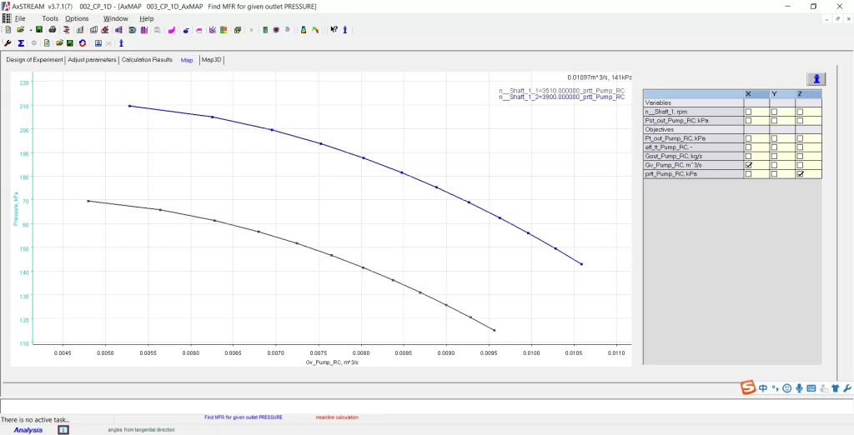Open the File menu

[x=20, y=18]
